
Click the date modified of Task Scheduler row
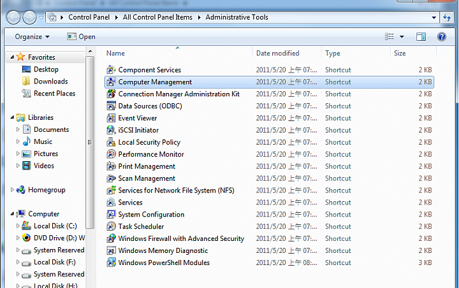287,227
